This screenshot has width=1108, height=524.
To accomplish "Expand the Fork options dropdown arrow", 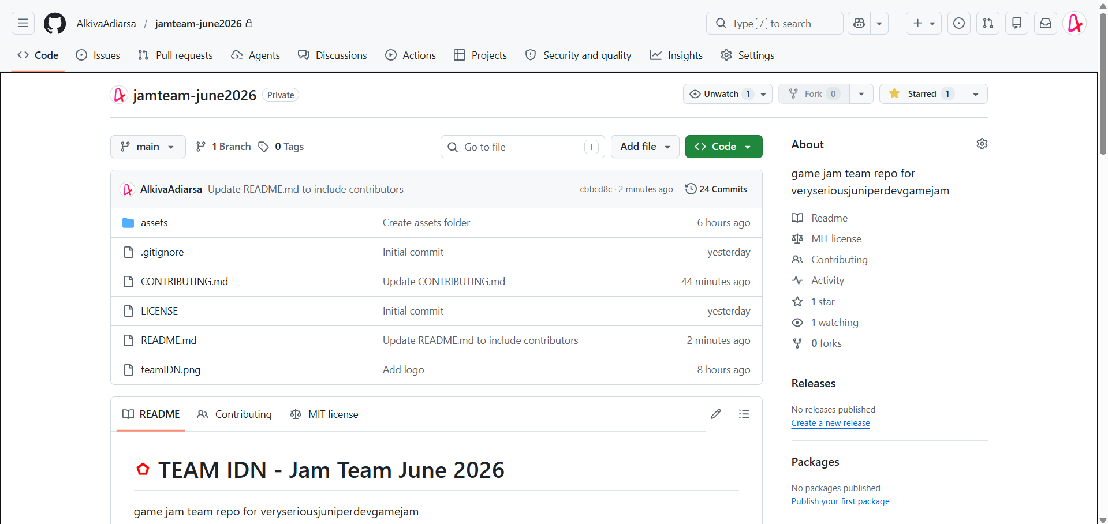I will (x=861, y=94).
